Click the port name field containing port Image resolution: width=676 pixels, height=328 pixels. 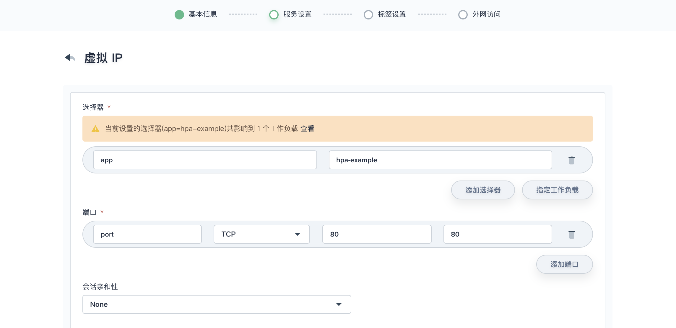pyautogui.click(x=147, y=234)
